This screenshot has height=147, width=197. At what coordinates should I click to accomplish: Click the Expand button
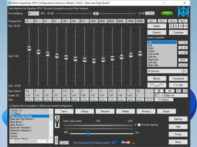coord(157,32)
